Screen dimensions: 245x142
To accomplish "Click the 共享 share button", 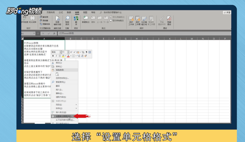I will 227,13.
